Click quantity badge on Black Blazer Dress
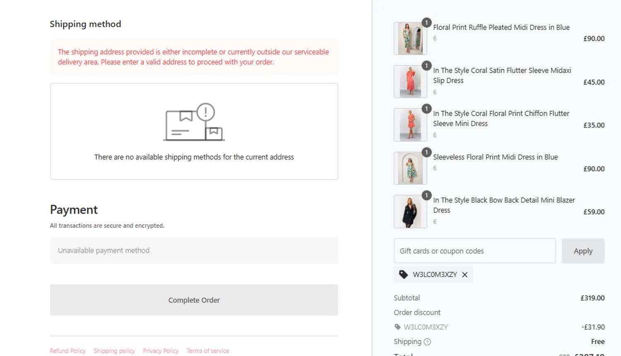This screenshot has width=621, height=356. pyautogui.click(x=426, y=195)
